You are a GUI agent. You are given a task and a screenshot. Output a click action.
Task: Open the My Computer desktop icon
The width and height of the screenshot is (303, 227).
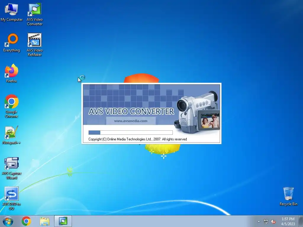pyautogui.click(x=12, y=12)
